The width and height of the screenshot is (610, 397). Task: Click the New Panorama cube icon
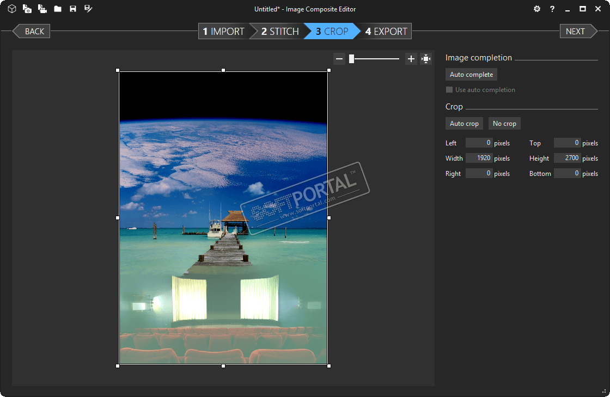pos(12,9)
